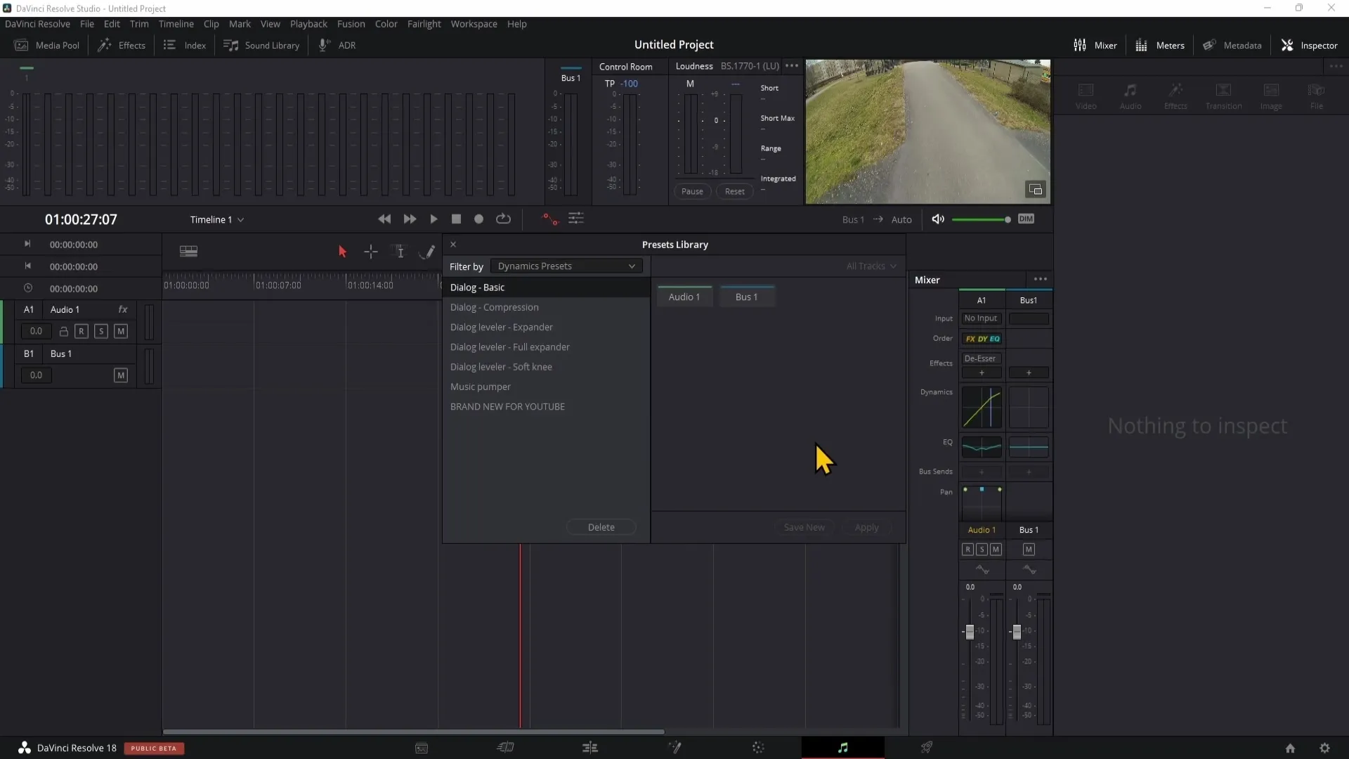Open the All Tracks dropdown filter

coord(870,266)
